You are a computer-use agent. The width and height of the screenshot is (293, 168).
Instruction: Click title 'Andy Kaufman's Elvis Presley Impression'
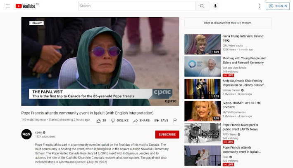244,83
